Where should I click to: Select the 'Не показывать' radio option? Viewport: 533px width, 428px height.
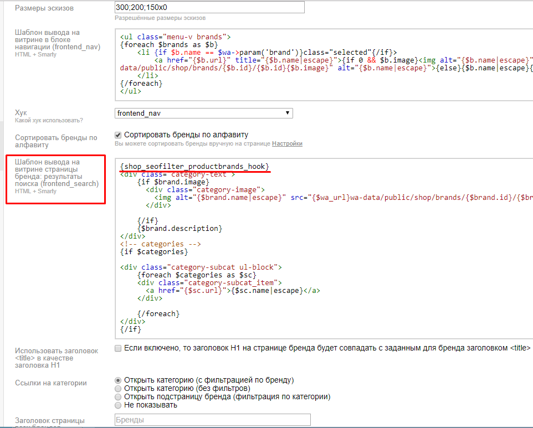[118, 405]
